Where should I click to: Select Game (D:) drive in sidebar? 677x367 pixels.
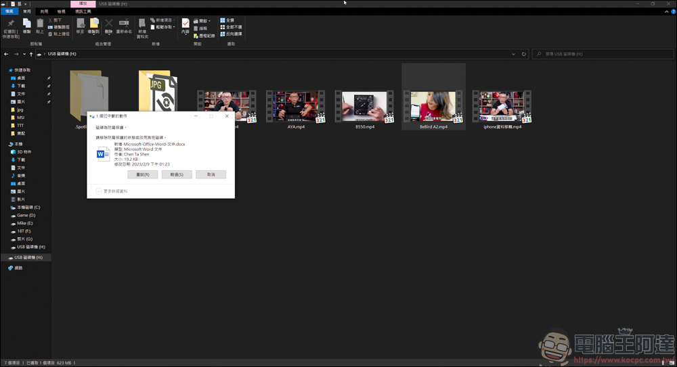pos(26,215)
